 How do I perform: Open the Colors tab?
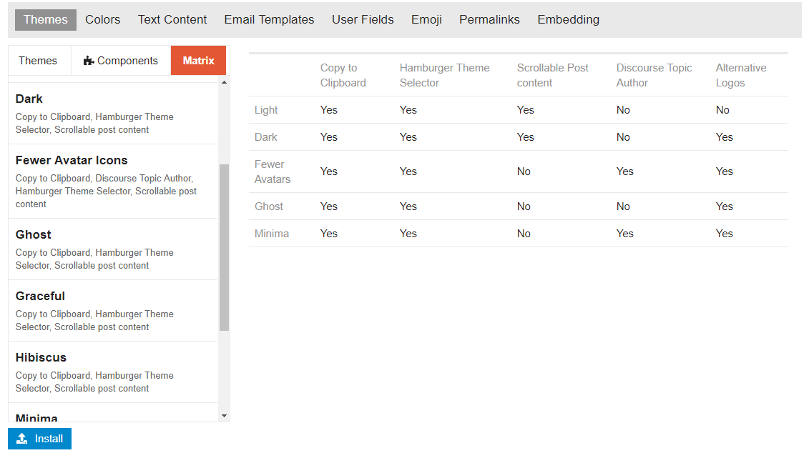point(102,19)
